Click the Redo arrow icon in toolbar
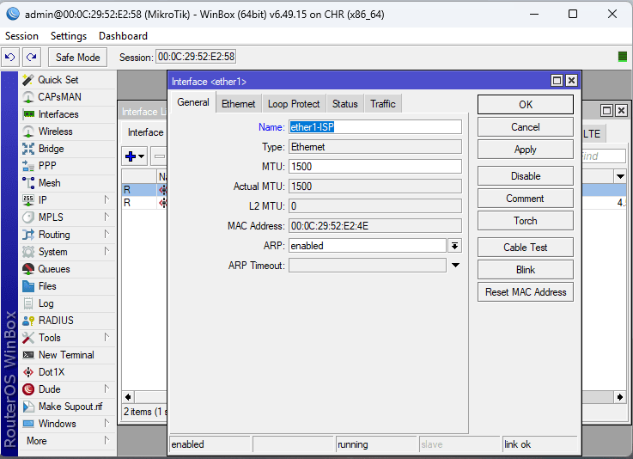This screenshot has height=459, width=633. click(x=32, y=58)
